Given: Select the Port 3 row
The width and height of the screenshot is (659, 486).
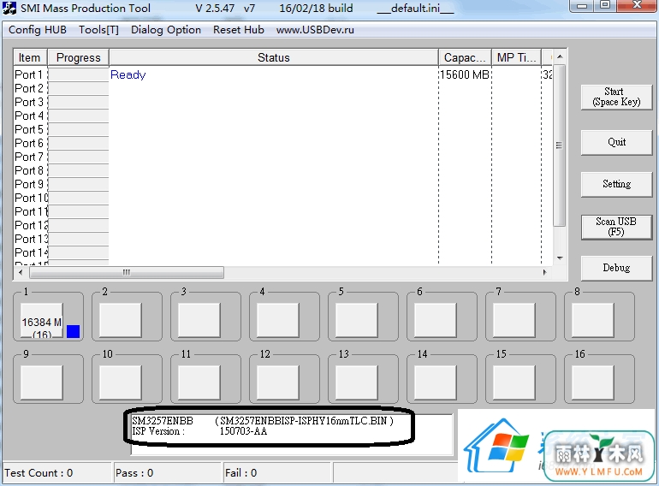Looking at the screenshot, I should [283, 102].
